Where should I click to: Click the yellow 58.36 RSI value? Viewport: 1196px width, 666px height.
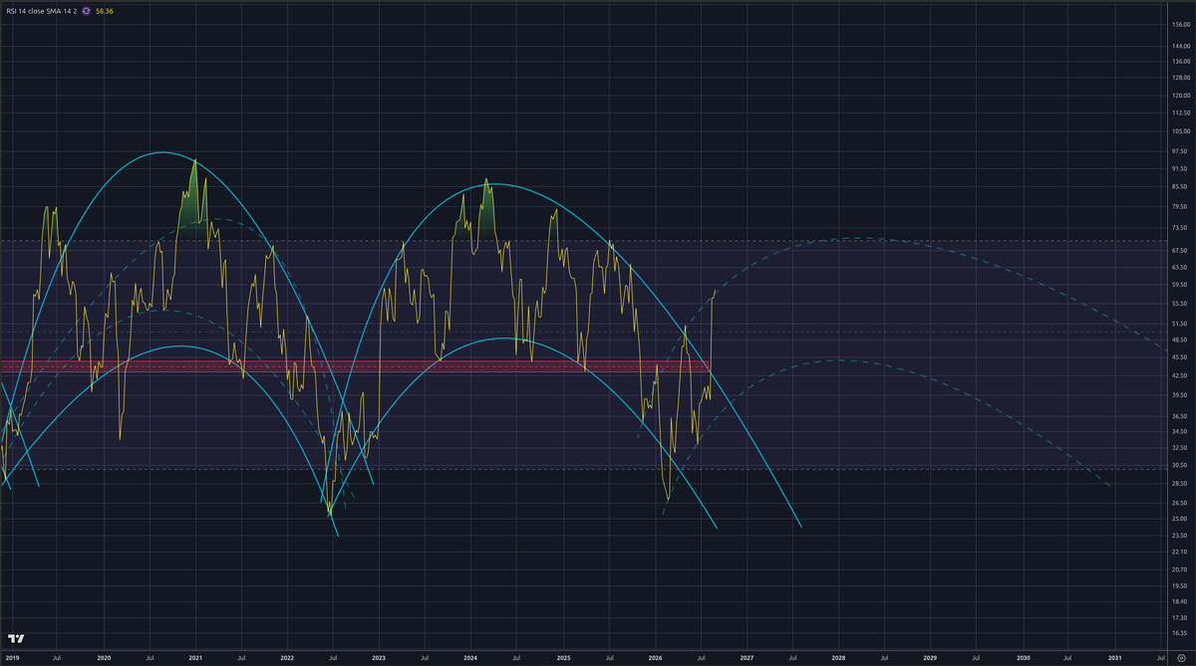point(105,11)
